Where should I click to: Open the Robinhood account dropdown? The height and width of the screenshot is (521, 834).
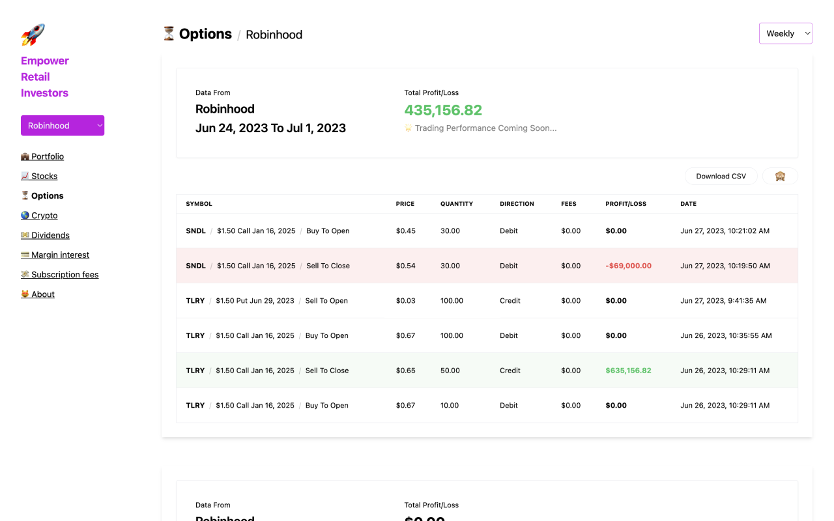[63, 125]
